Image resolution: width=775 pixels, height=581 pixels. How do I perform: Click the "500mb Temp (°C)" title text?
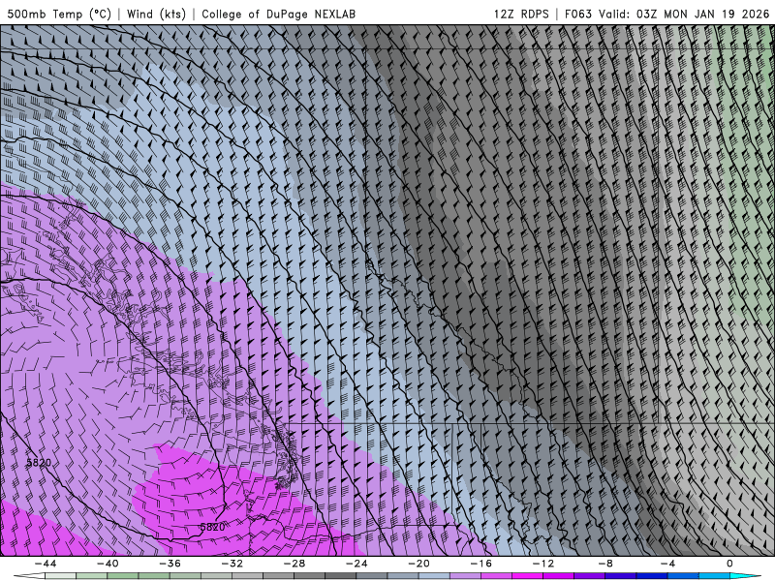pyautogui.click(x=59, y=14)
